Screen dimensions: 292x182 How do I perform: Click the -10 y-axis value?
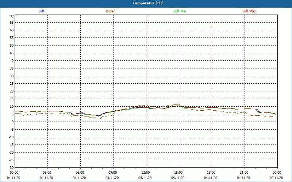pyautogui.click(x=11, y=137)
